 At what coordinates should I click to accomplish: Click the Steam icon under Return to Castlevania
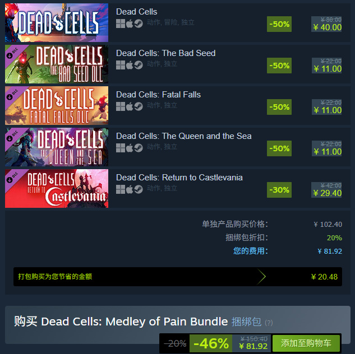(139, 189)
